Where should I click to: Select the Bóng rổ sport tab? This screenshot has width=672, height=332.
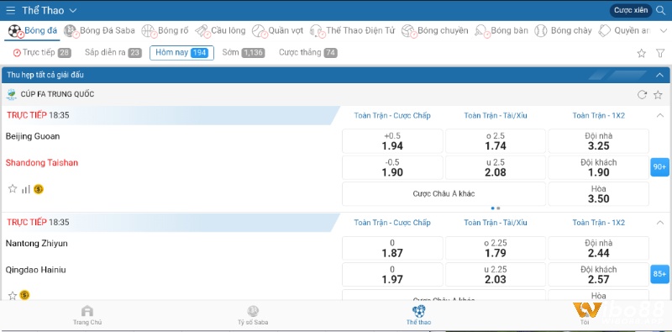[x=165, y=30]
